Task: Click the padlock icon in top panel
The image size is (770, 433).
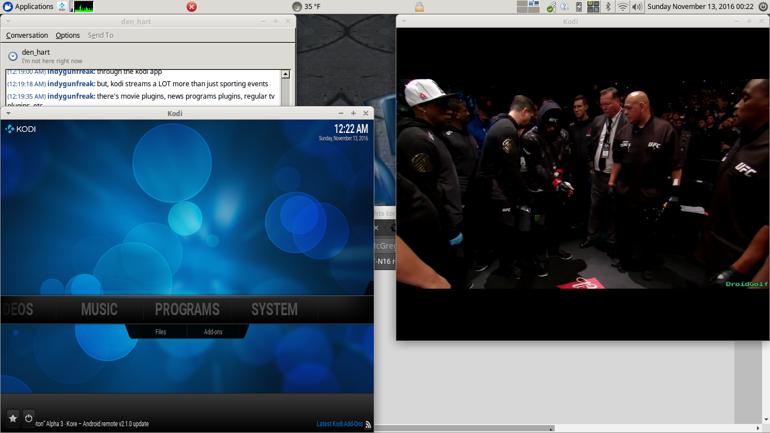Action: pos(419,7)
